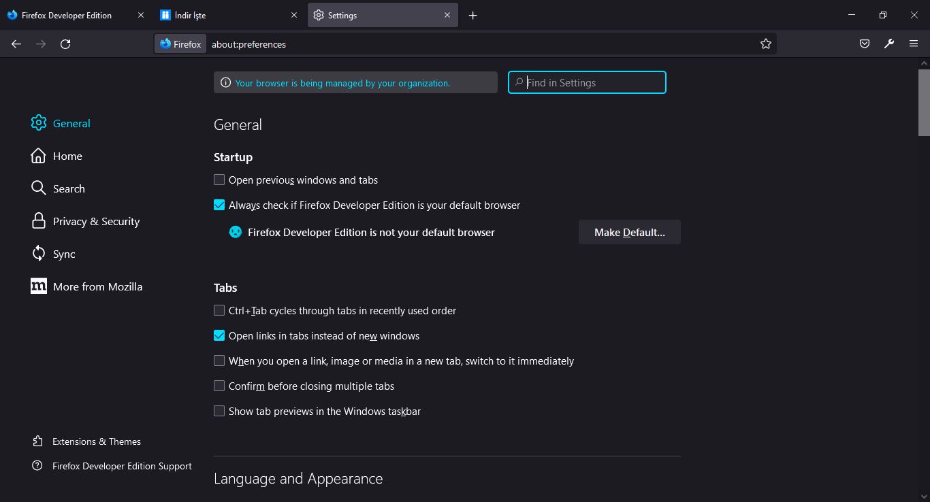Close the Settings tab
Image resolution: width=930 pixels, height=502 pixels.
[x=447, y=15]
